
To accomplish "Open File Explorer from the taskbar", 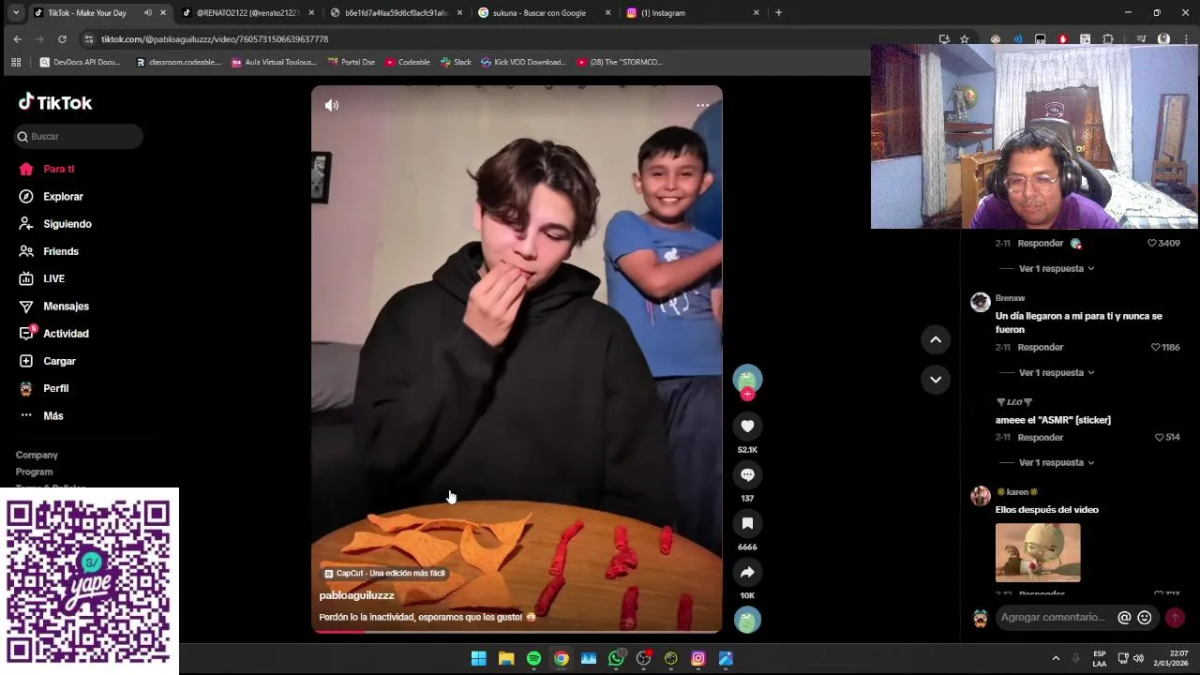I will click(506, 658).
